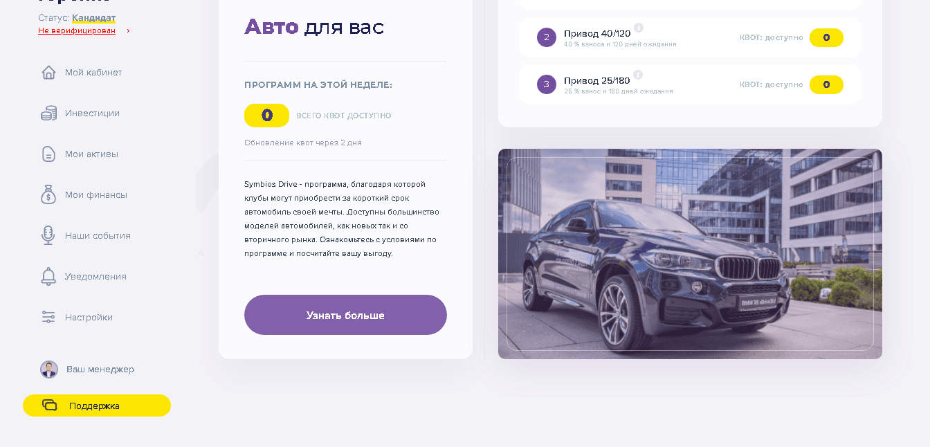Select the Привод 40/120 program row
This screenshot has height=447, width=930.
(690, 37)
